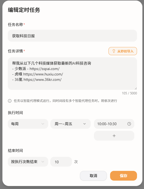Click the textarea resize handle corner
This screenshot has width=144, height=189.
136,88
